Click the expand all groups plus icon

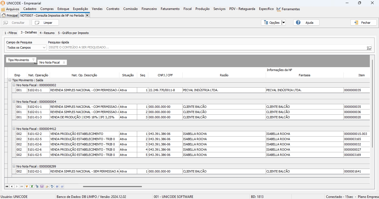coord(57,187)
